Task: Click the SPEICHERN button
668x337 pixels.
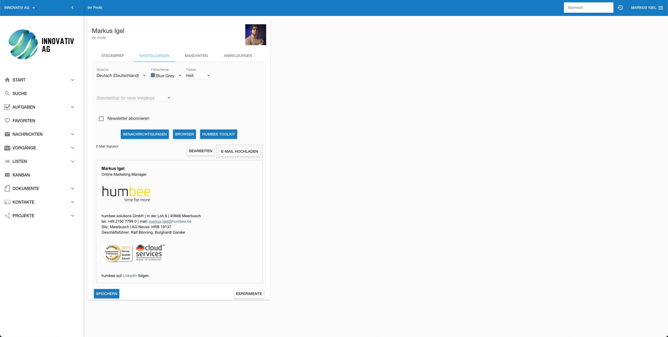Action: coord(106,293)
